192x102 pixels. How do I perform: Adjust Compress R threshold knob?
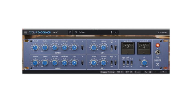click(x=35, y=63)
